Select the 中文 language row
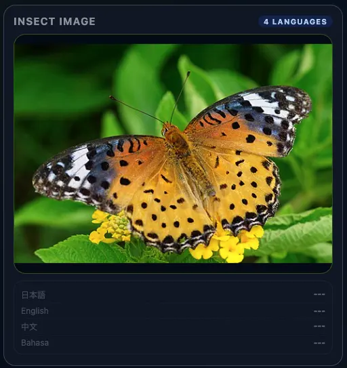Viewport: 347px width, 368px height. click(173, 327)
